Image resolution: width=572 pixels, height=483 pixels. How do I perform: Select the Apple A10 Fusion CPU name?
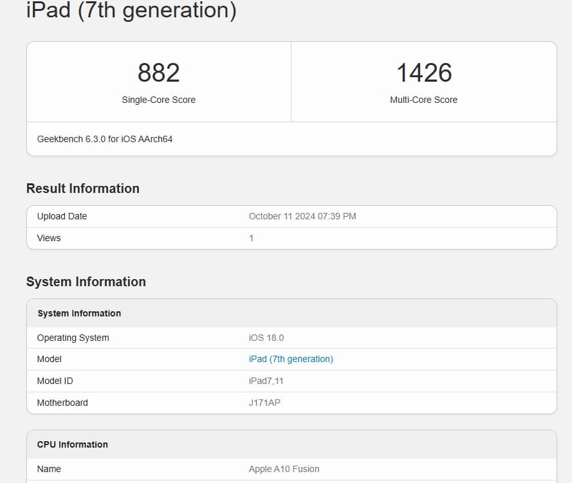[284, 469]
